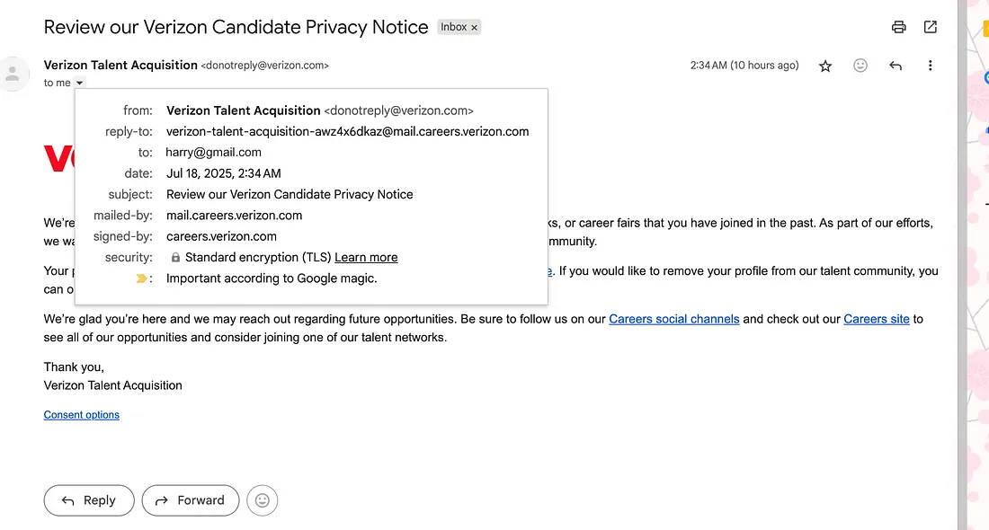Star this Verizon email
The height and width of the screenshot is (530, 989).
[825, 66]
